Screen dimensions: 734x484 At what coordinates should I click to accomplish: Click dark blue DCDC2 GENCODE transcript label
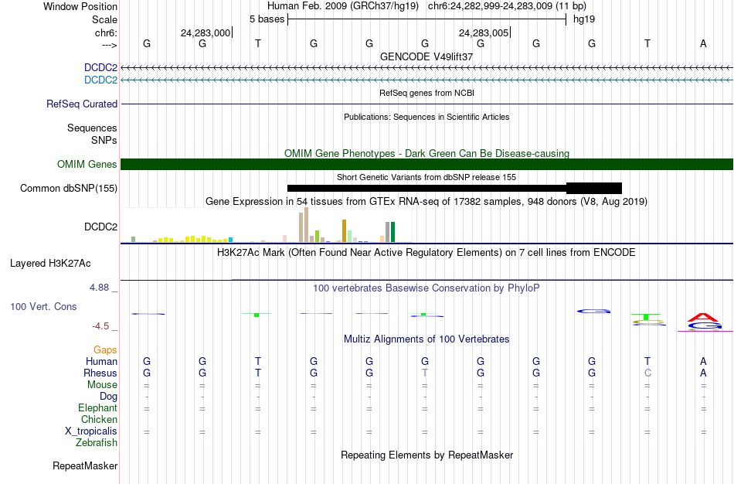(x=100, y=67)
